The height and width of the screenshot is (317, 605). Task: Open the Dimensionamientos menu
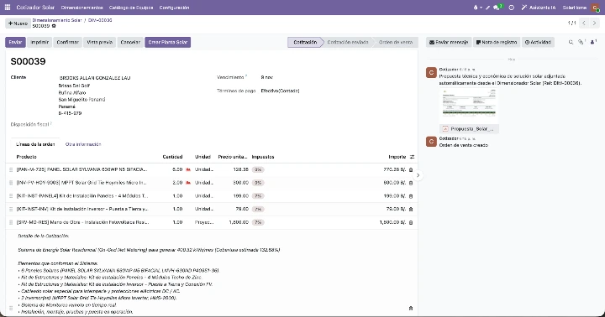tap(82, 8)
